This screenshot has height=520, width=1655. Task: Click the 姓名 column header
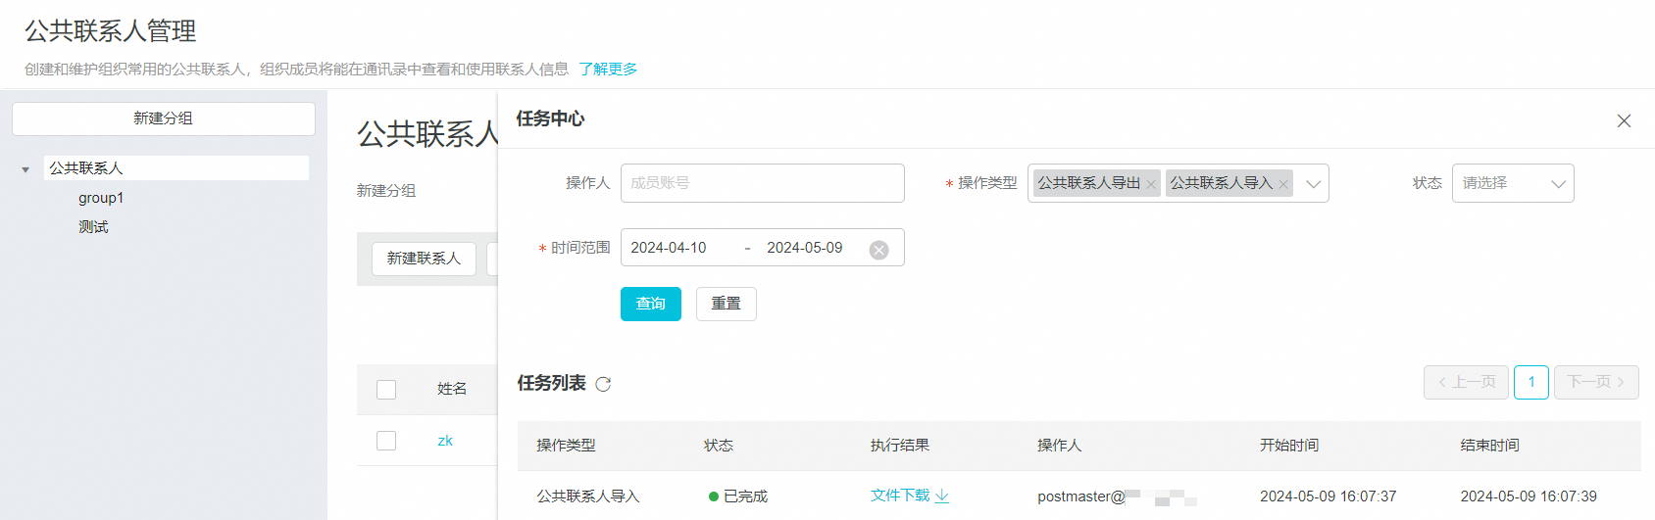coord(452,389)
